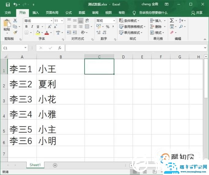This screenshot has height=175, width=209.
Task: Apply the yellow fill color bucket
Action: click(x=38, y=32)
